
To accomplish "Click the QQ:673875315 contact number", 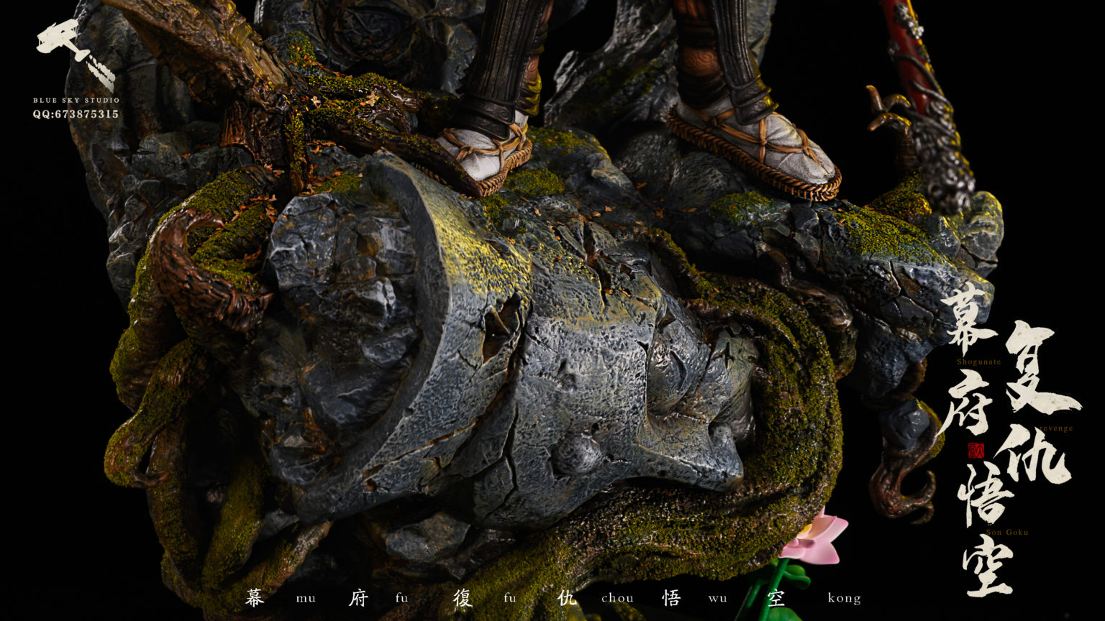I will [76, 114].
